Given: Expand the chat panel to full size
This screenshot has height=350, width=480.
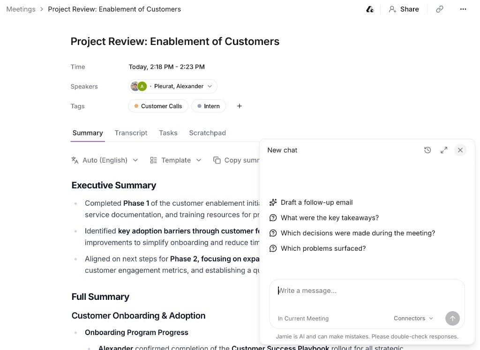Looking at the screenshot, I should pyautogui.click(x=443, y=150).
